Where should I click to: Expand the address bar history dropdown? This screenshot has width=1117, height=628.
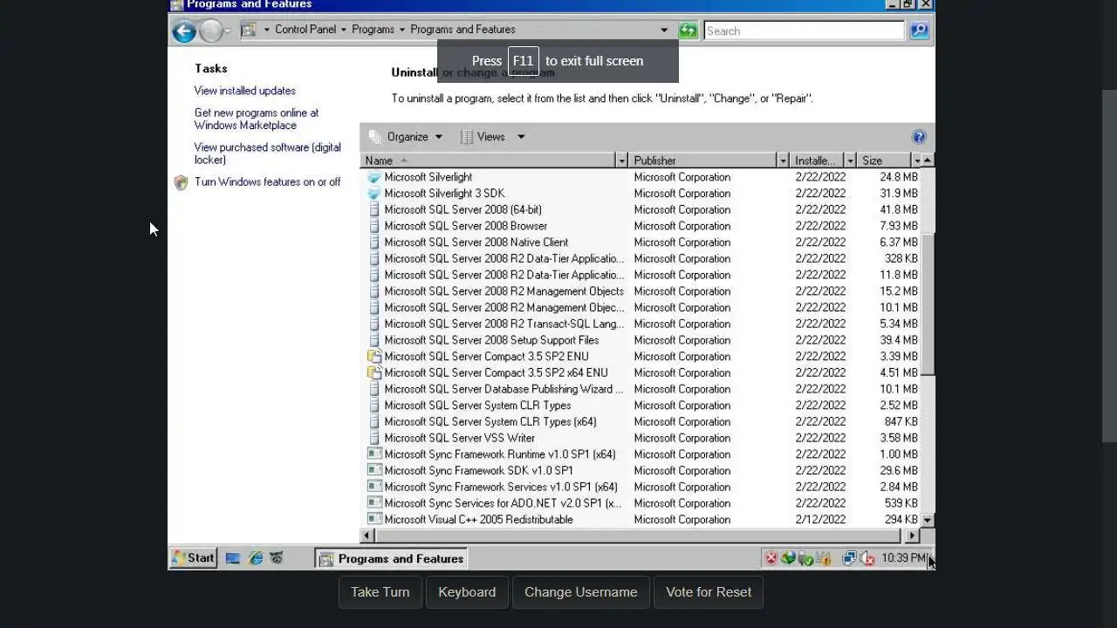point(664,30)
